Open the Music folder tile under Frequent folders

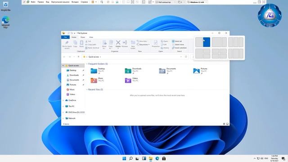tap(97, 80)
